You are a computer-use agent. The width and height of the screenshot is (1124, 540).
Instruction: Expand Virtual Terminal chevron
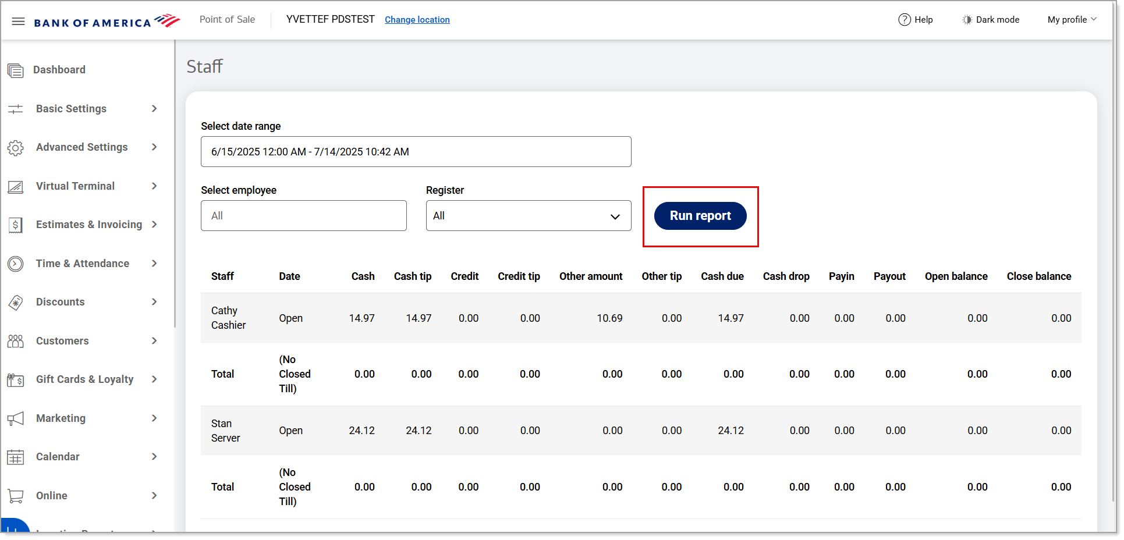[x=154, y=186]
